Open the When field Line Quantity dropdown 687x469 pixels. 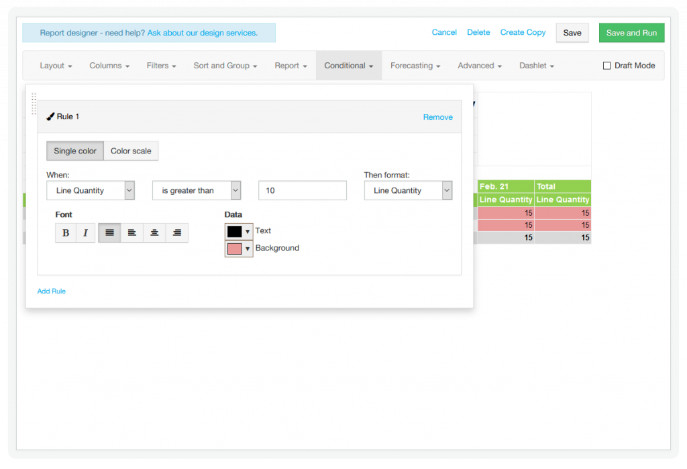(91, 190)
